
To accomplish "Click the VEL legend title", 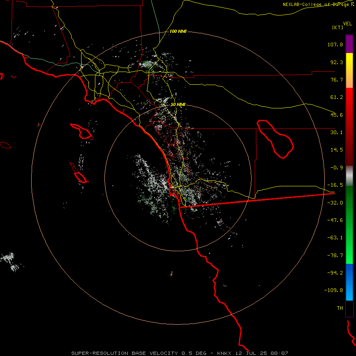I will [347, 24].
